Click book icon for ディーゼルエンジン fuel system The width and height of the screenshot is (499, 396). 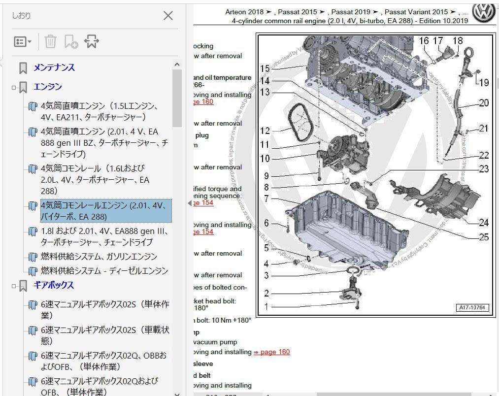pos(33,271)
